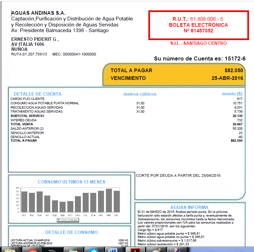Click the metros cúbicos column header
254x252 pixels.
140,94
